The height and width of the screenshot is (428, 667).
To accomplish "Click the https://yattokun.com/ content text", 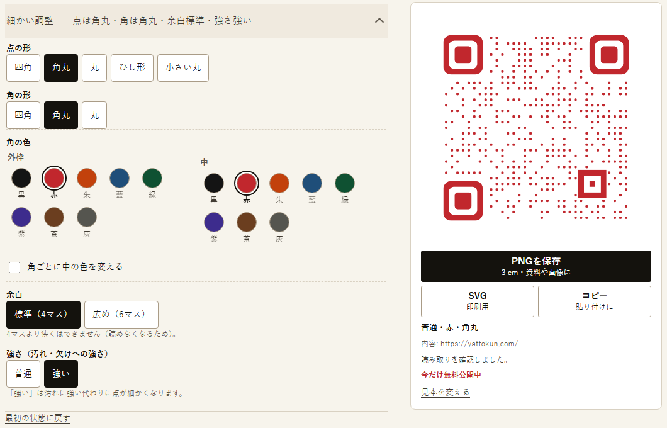I will pos(479,343).
